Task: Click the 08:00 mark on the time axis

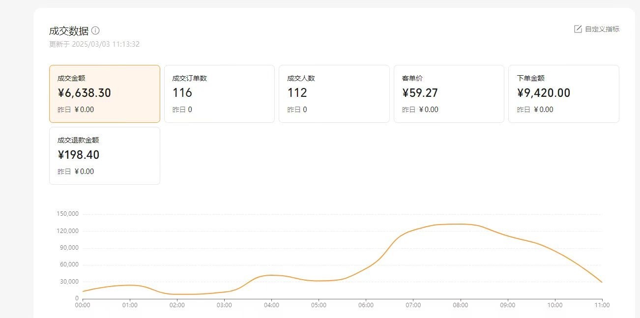Action: point(460,305)
